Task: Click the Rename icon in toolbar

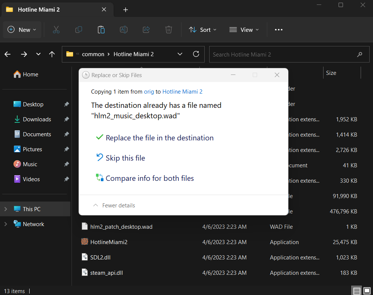Action: [123, 30]
